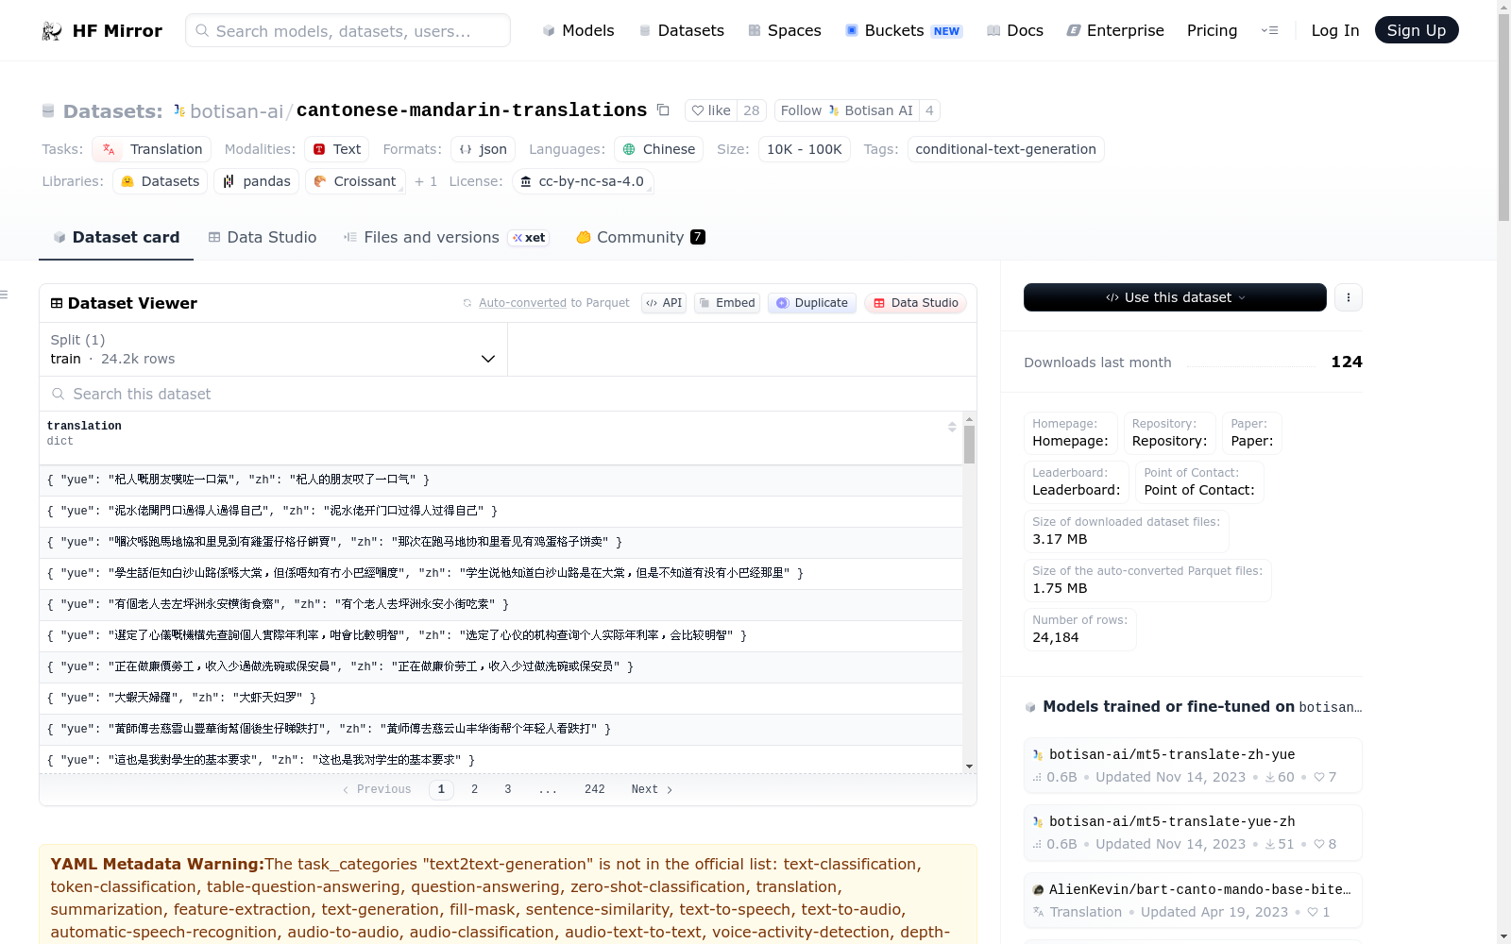Viewport: 1511px width, 944px height.
Task: Select current page 1 button
Action: (x=441, y=789)
